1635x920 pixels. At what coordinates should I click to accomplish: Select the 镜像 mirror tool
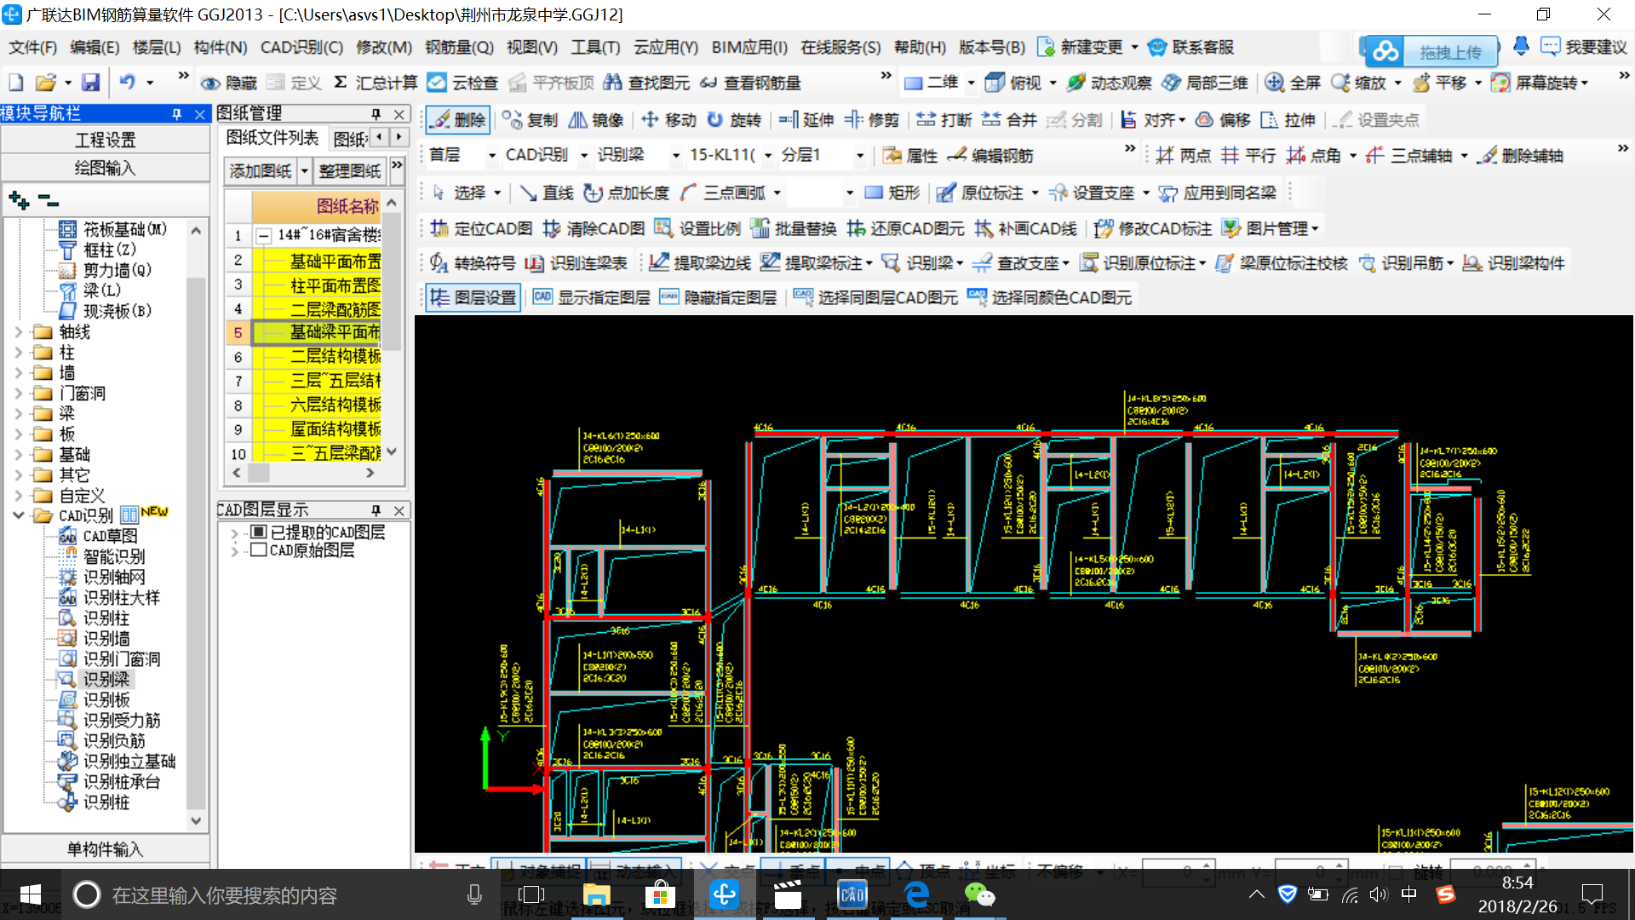click(596, 120)
